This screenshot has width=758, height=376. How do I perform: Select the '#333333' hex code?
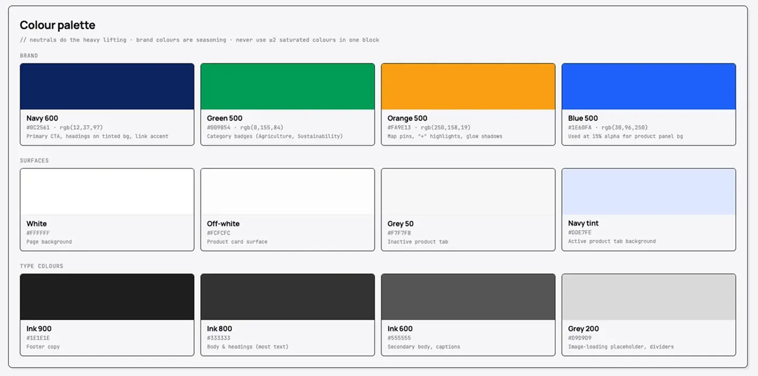218,338
